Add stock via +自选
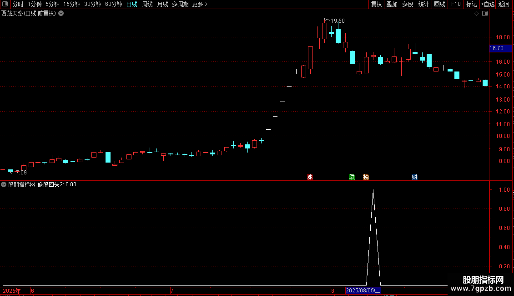 pos(488,4)
